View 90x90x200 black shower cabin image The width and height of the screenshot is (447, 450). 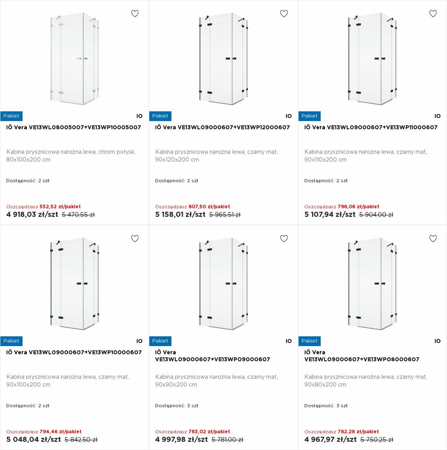point(223,284)
